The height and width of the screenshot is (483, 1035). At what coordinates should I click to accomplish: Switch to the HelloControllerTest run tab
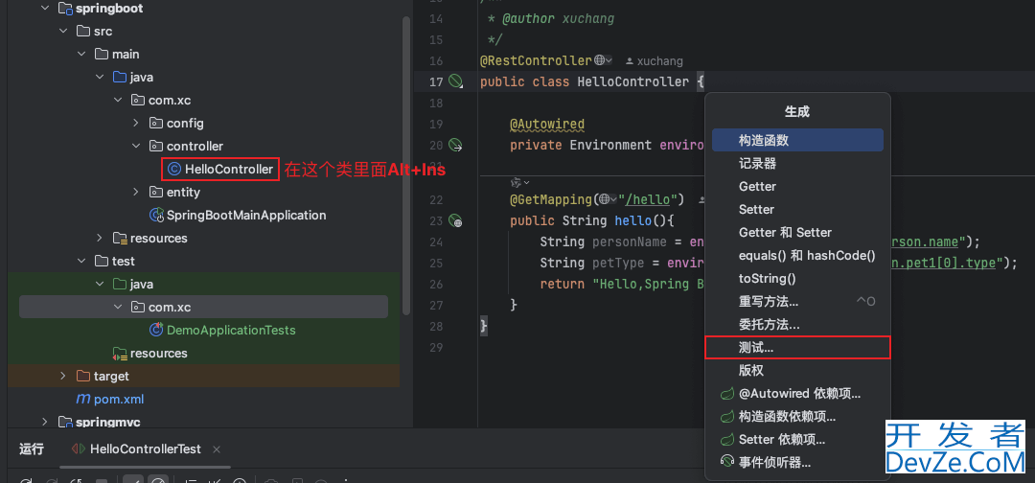coord(146,448)
